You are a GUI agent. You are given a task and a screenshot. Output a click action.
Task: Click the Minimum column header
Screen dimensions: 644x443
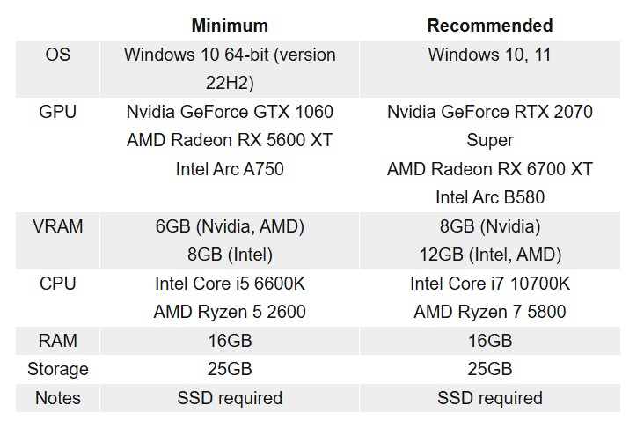point(230,26)
